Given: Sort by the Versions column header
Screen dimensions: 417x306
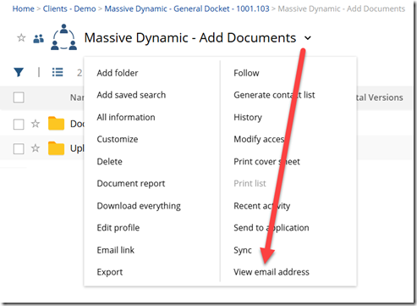Looking at the screenshot, I should 380,97.
